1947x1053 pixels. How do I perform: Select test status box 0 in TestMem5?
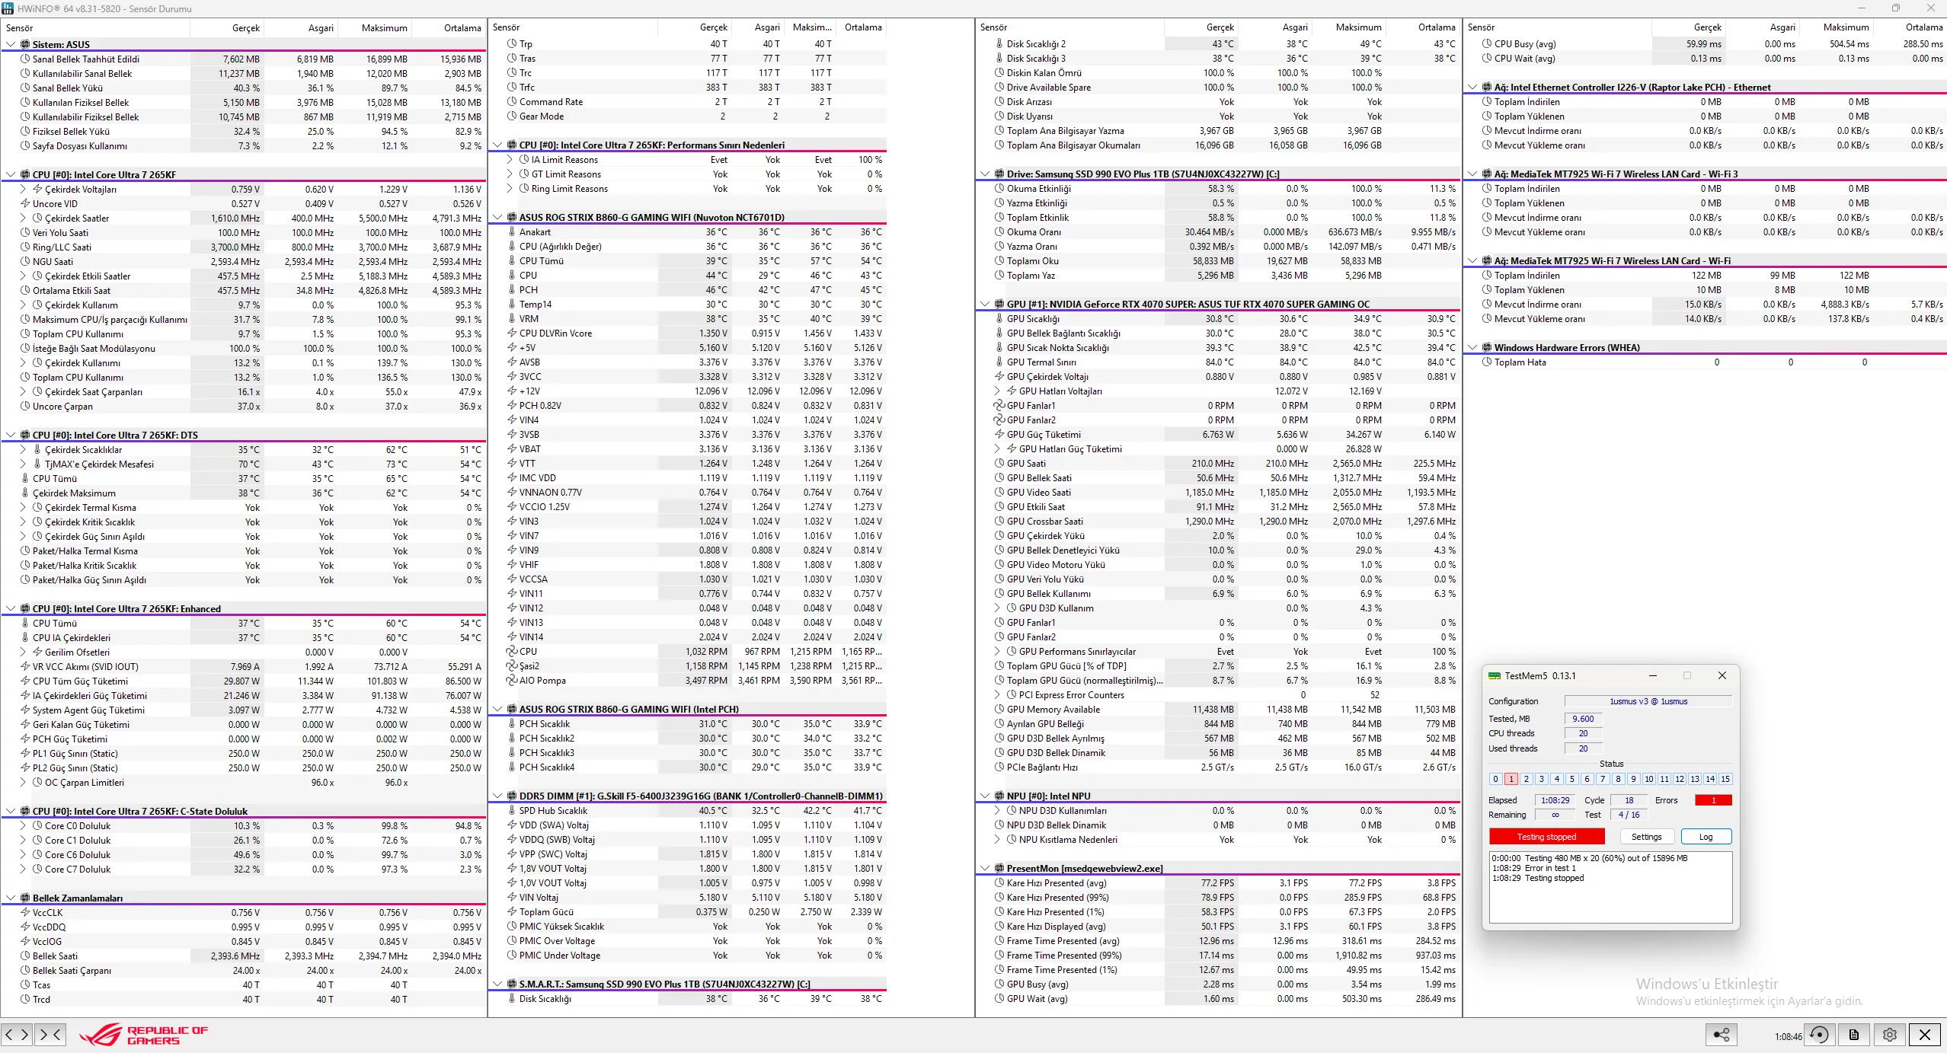click(1495, 779)
